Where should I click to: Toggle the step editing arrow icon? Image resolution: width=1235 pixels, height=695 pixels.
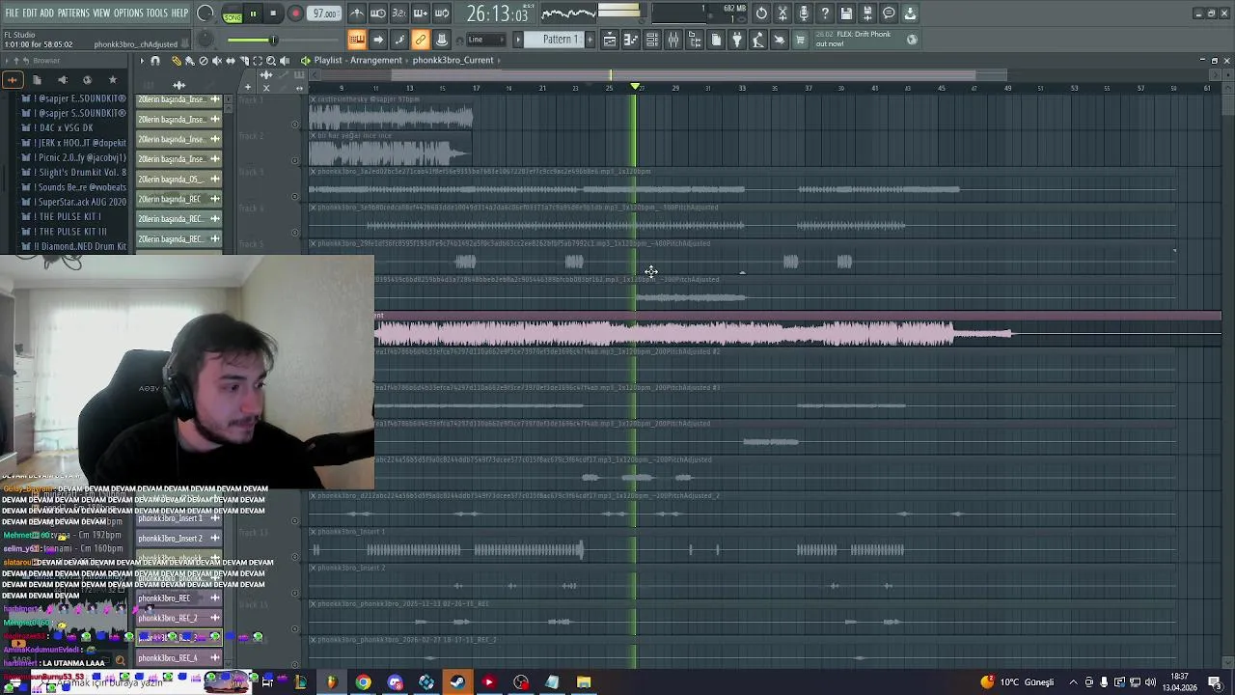click(378, 40)
